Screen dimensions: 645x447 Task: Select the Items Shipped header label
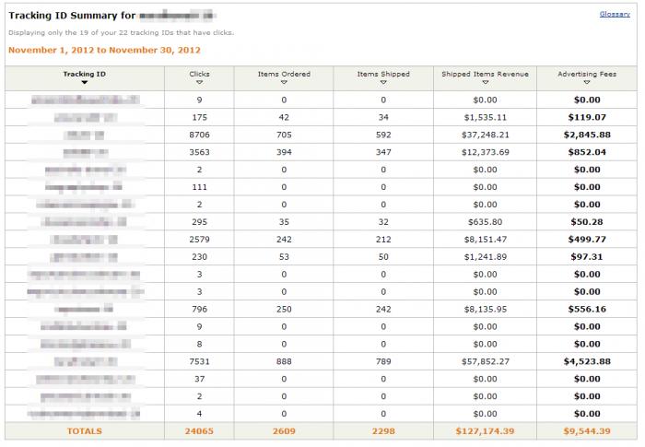coord(383,74)
